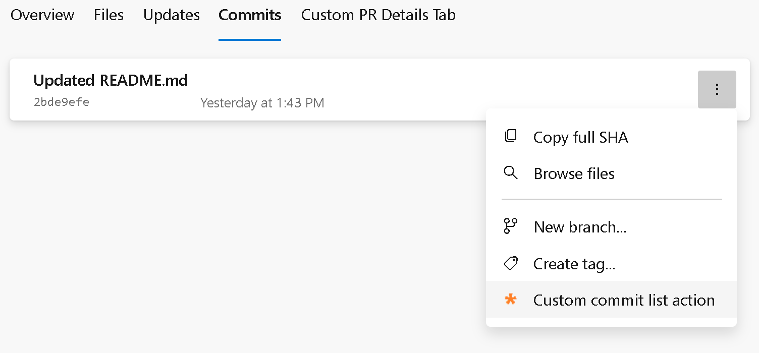Click the commit hash 2bde9efe

click(61, 102)
